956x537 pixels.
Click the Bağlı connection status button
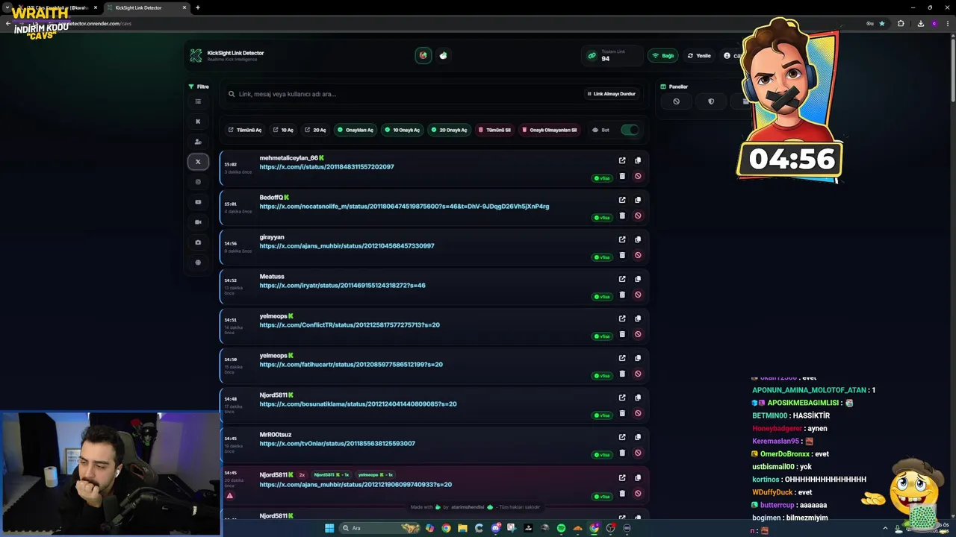pyautogui.click(x=663, y=55)
